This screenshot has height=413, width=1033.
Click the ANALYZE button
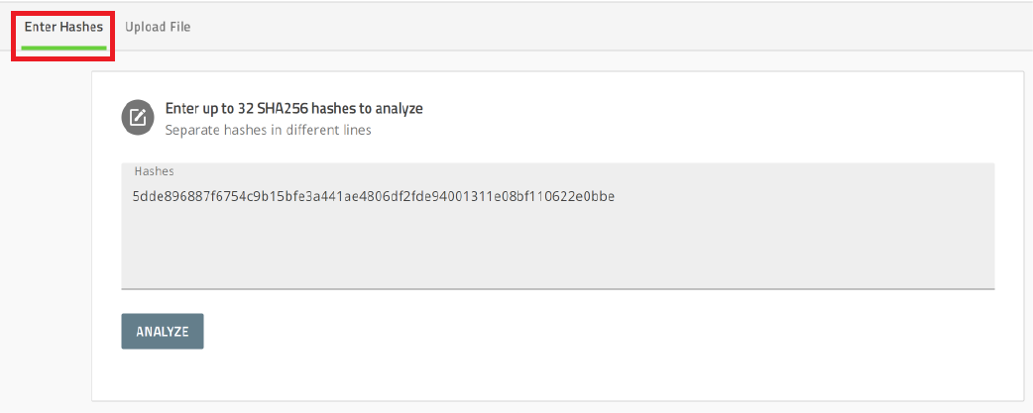pyautogui.click(x=162, y=331)
